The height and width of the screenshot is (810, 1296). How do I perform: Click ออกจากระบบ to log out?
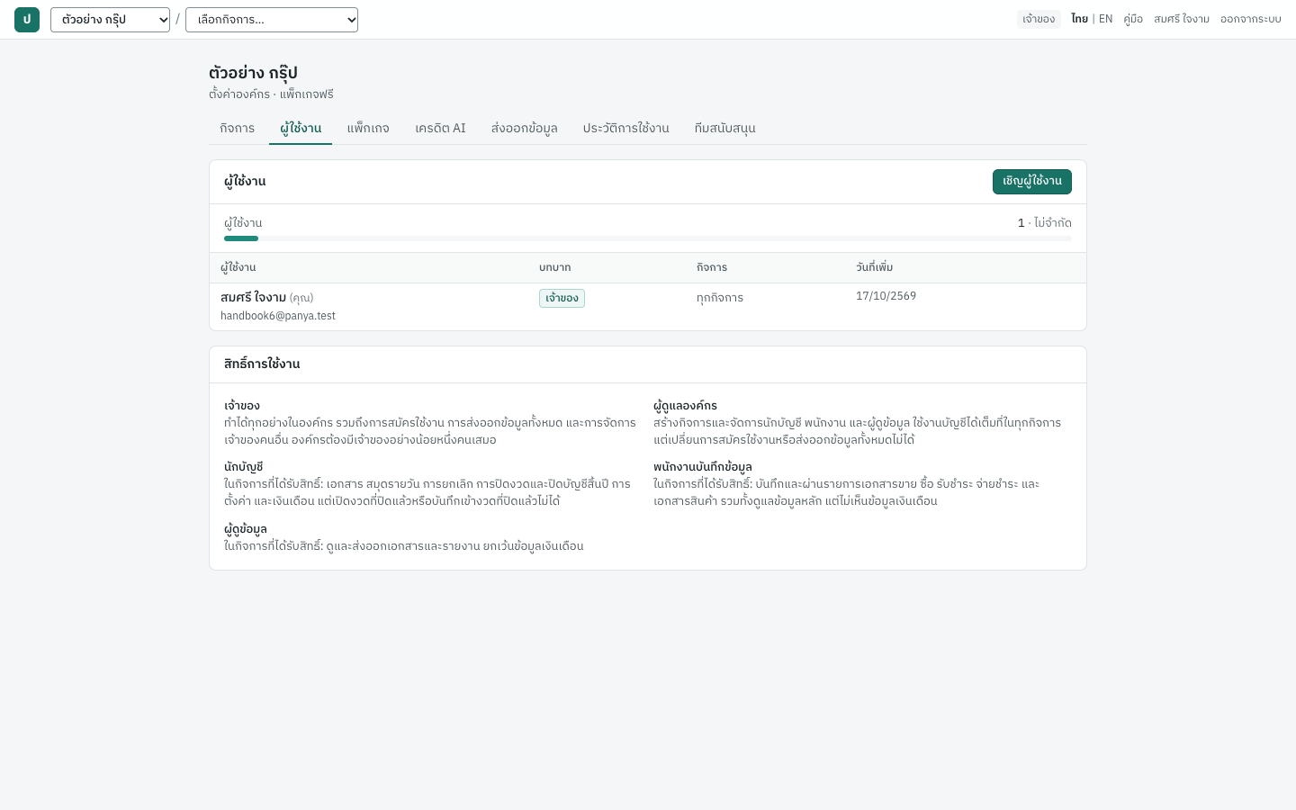pyautogui.click(x=1251, y=19)
